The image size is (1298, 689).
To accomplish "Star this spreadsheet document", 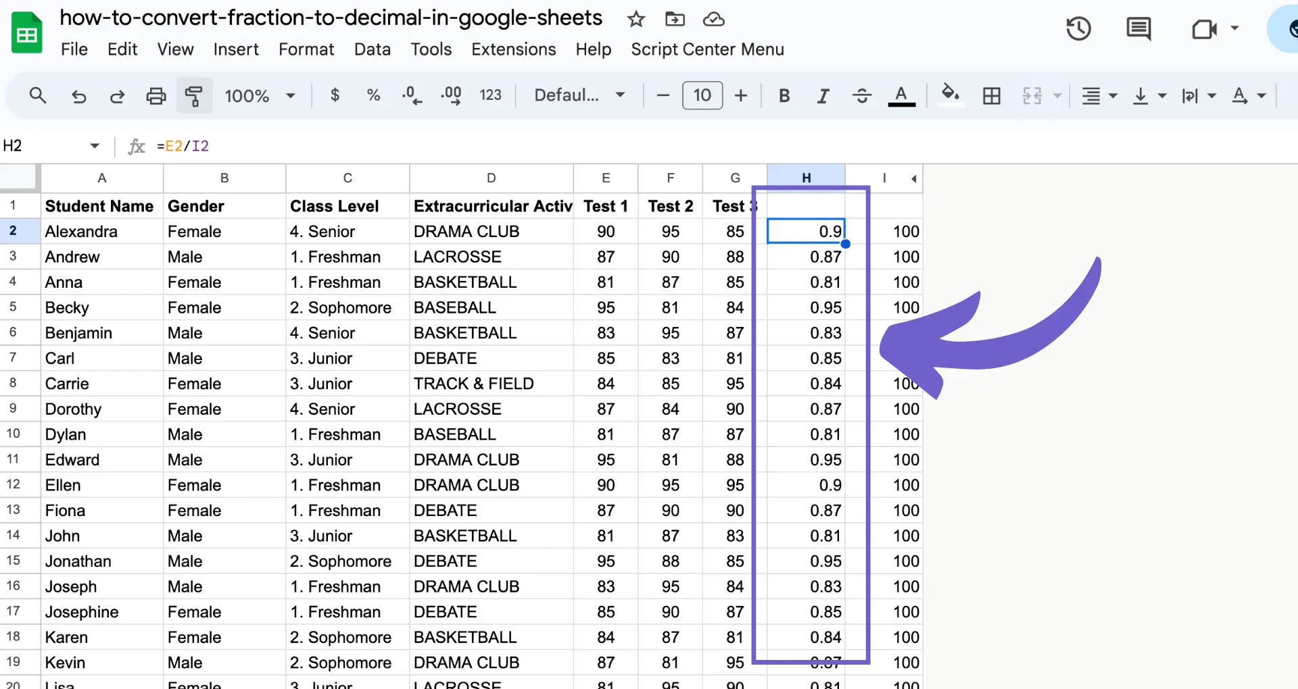I will click(635, 19).
